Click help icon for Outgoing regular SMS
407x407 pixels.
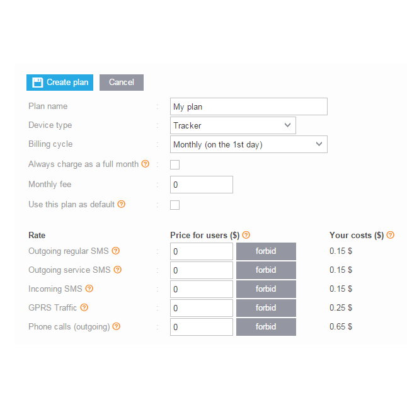[x=115, y=251]
